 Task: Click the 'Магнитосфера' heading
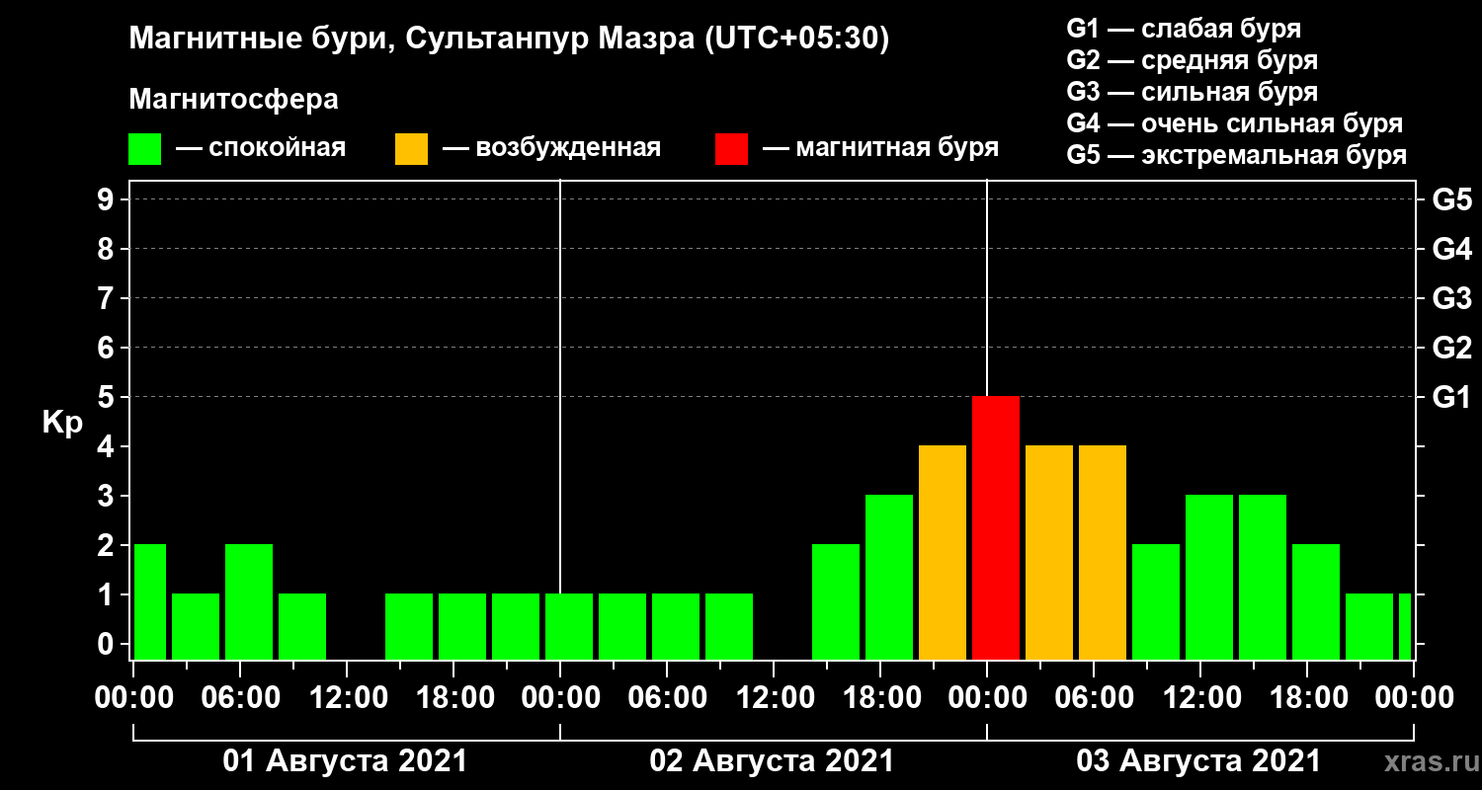pyautogui.click(x=234, y=100)
